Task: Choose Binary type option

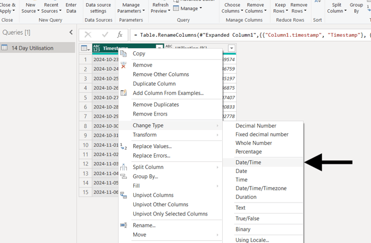Action: 263,230
